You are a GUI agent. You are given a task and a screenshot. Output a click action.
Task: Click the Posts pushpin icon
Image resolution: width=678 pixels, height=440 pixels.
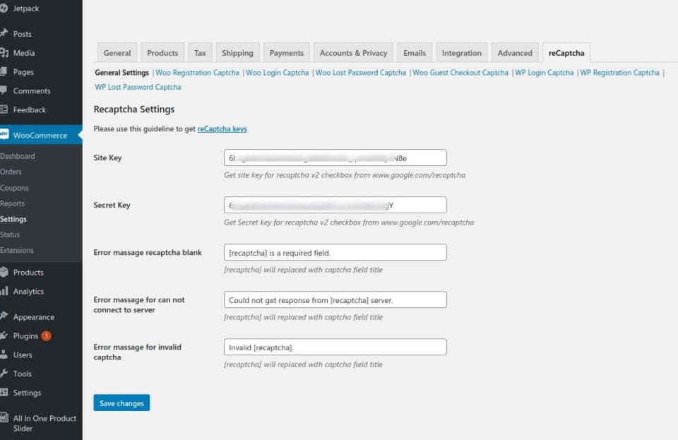(x=4, y=33)
